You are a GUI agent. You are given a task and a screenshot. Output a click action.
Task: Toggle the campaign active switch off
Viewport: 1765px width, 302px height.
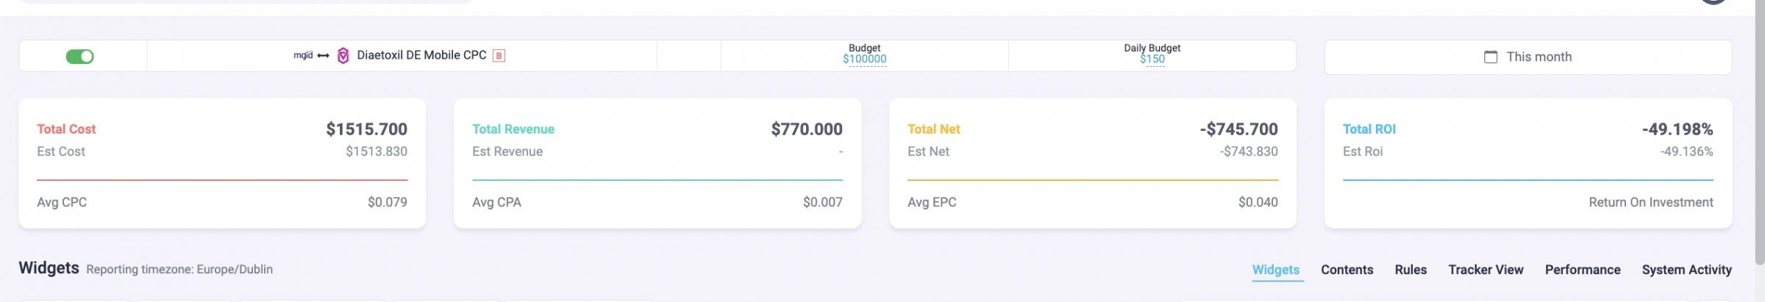[x=79, y=57]
